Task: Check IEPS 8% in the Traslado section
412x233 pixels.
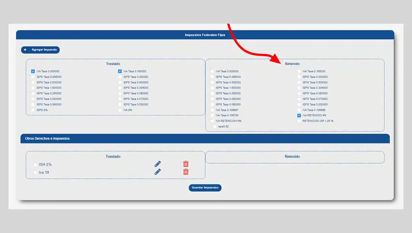Action: (x=33, y=110)
